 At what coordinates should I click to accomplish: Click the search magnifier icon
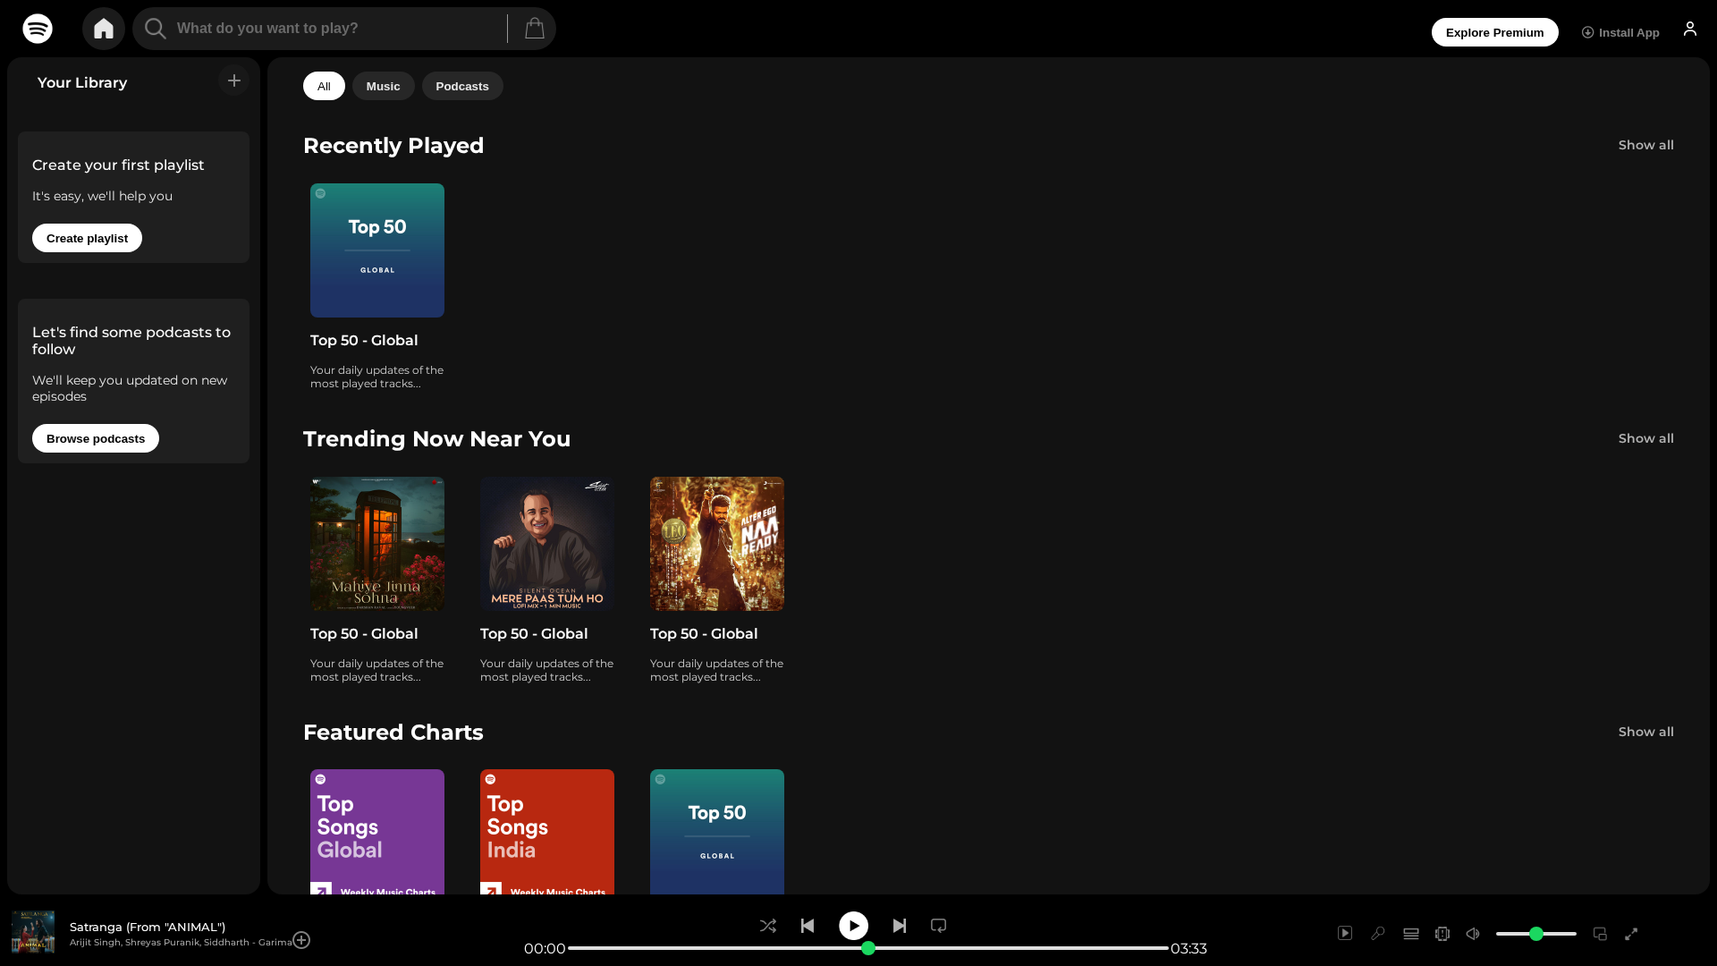tap(156, 29)
